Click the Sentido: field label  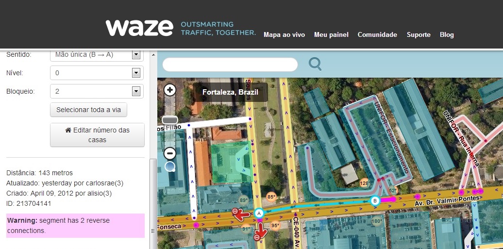(18, 54)
